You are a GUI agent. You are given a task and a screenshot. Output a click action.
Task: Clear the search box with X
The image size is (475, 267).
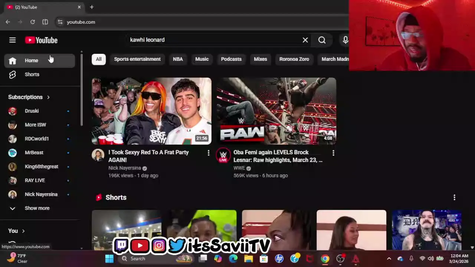305,40
